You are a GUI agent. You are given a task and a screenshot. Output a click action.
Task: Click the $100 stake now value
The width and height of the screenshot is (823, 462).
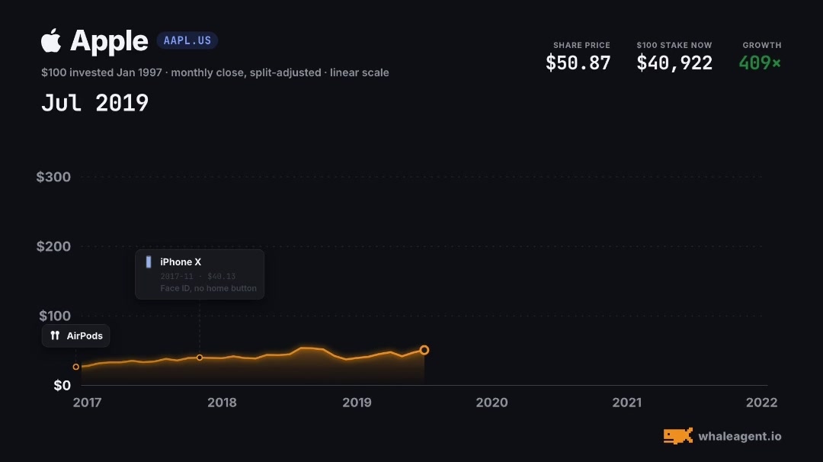(x=674, y=63)
